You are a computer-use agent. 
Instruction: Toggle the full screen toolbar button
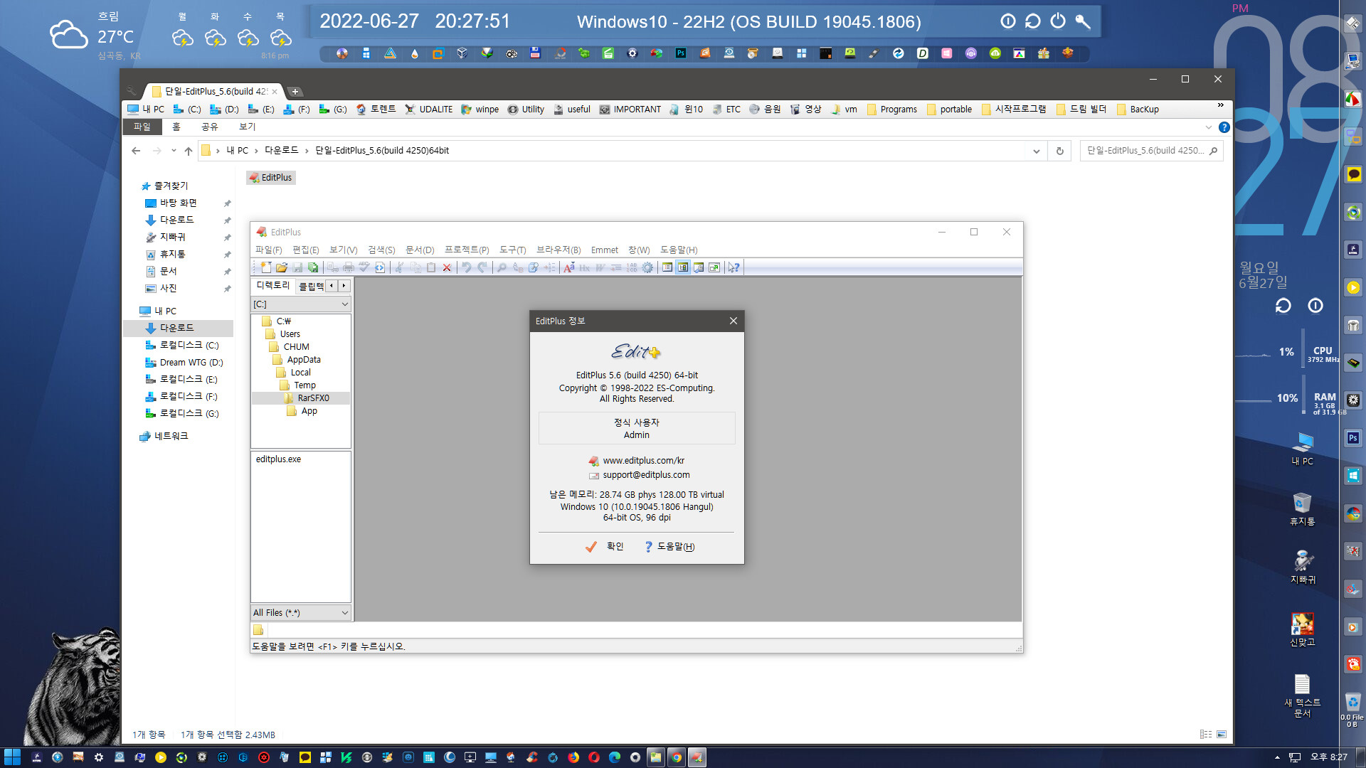pyautogui.click(x=714, y=267)
